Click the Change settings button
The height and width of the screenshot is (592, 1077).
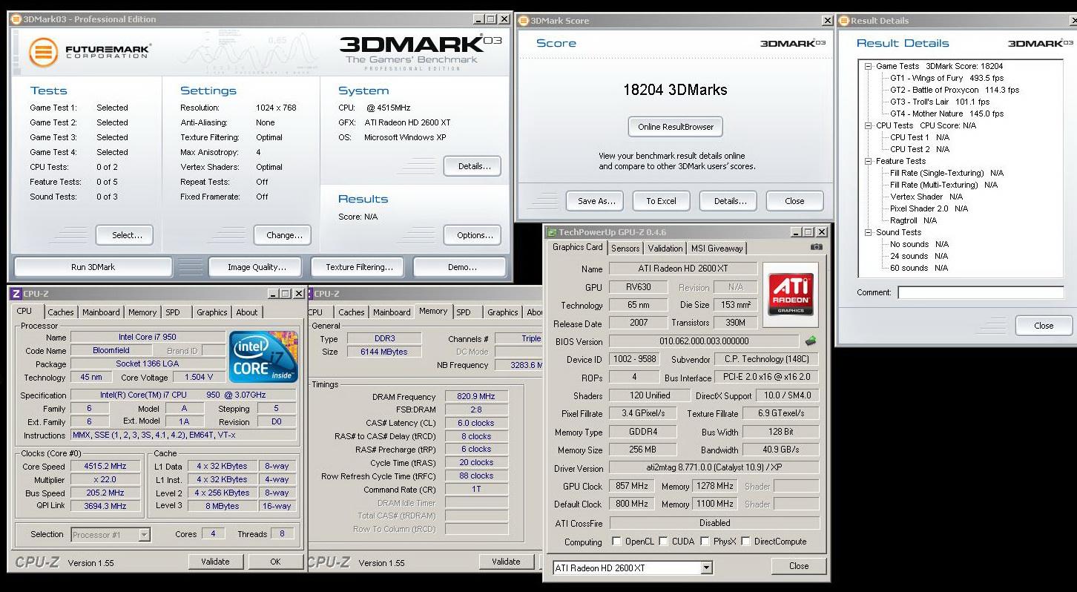click(x=284, y=235)
